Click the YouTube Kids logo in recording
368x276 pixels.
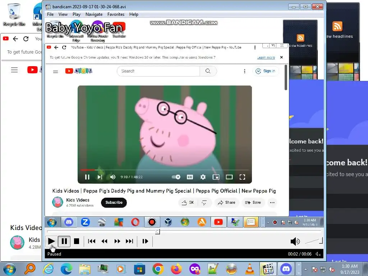click(79, 71)
